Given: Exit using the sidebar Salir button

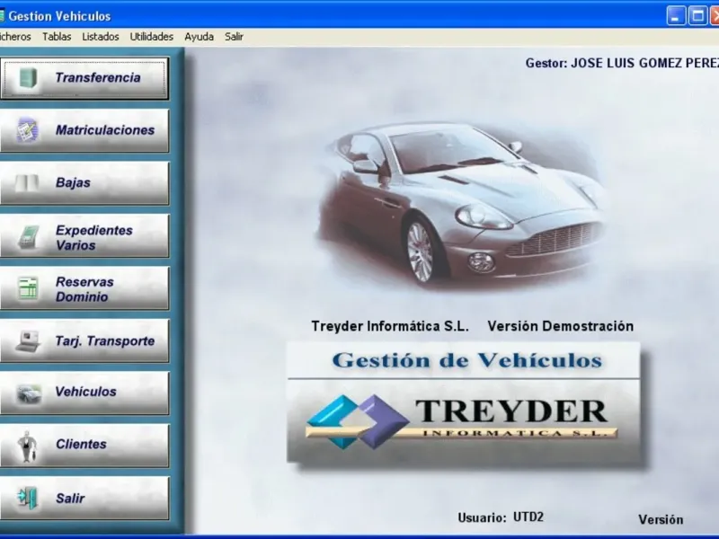Looking at the screenshot, I should pos(84,499).
